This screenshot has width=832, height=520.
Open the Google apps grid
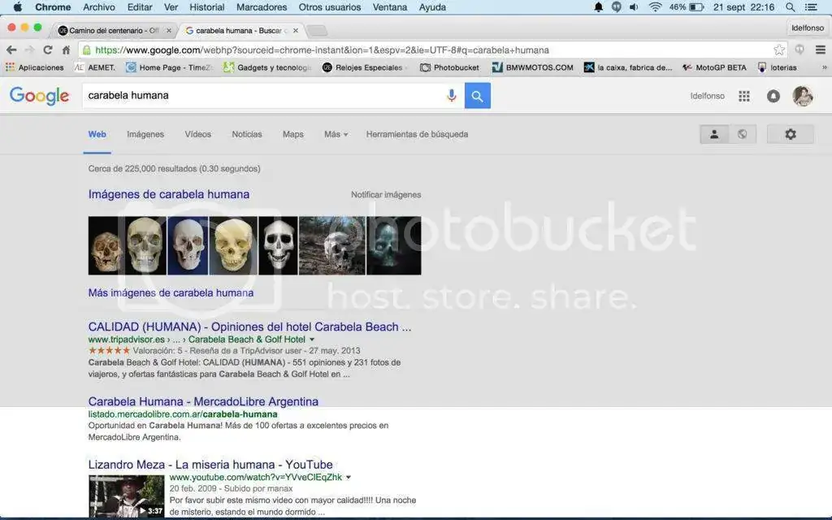click(x=744, y=96)
